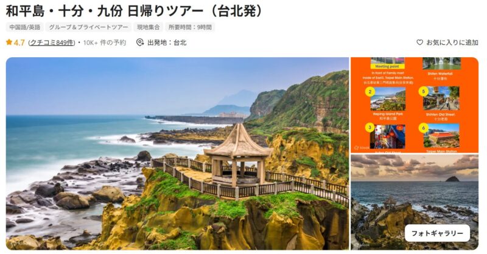This screenshot has height=254, width=487.
Task: Select the 所要時間：9時間 duration tag
Action: click(190, 27)
